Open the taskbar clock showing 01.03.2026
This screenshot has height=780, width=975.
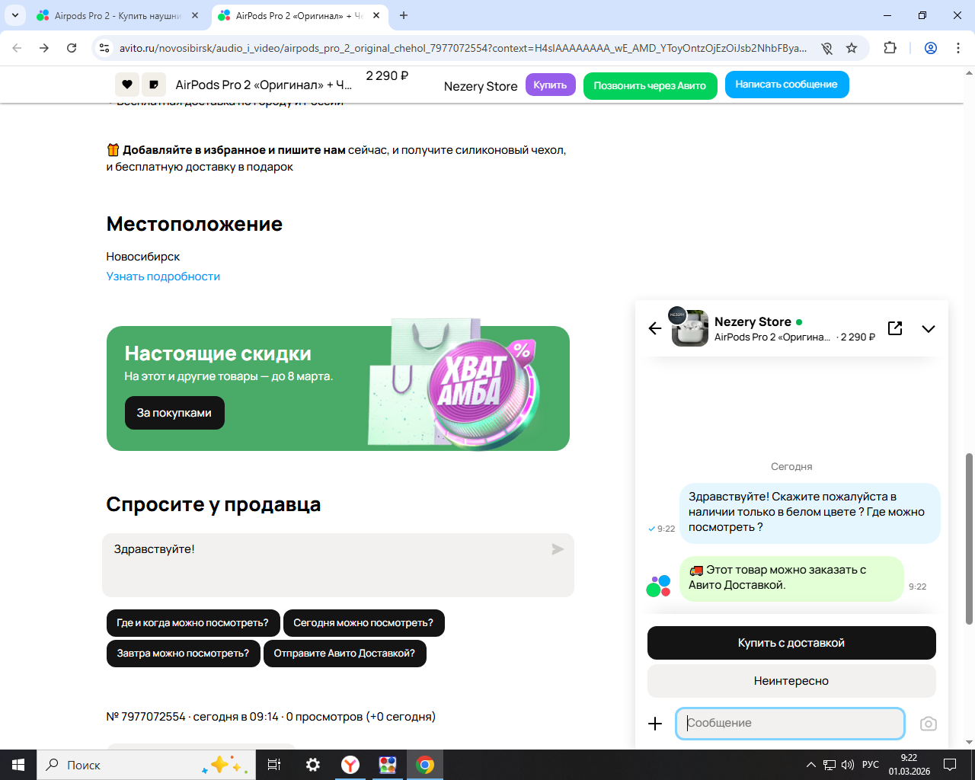point(909,765)
